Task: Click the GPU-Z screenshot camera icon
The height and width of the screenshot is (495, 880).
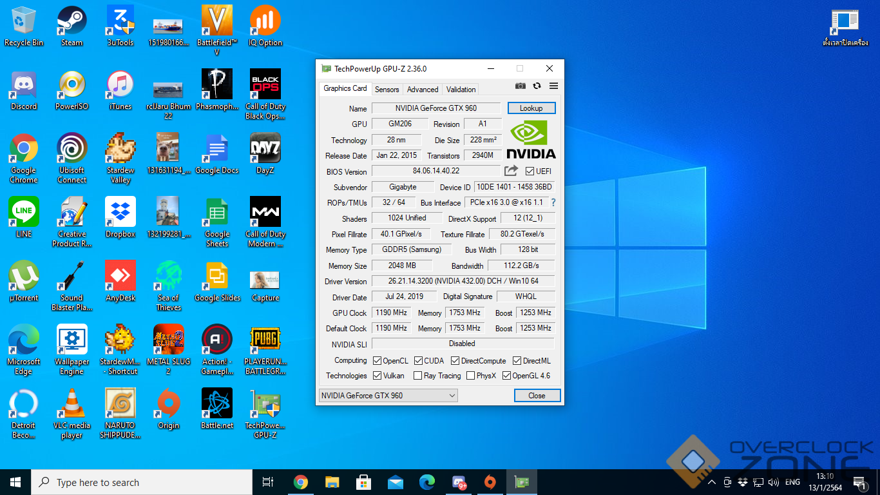Action: point(520,86)
